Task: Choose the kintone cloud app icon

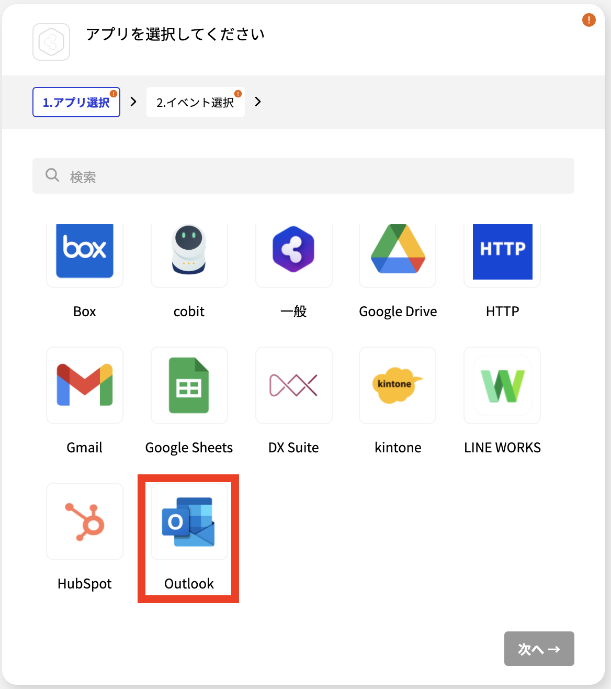Action: pos(398,385)
